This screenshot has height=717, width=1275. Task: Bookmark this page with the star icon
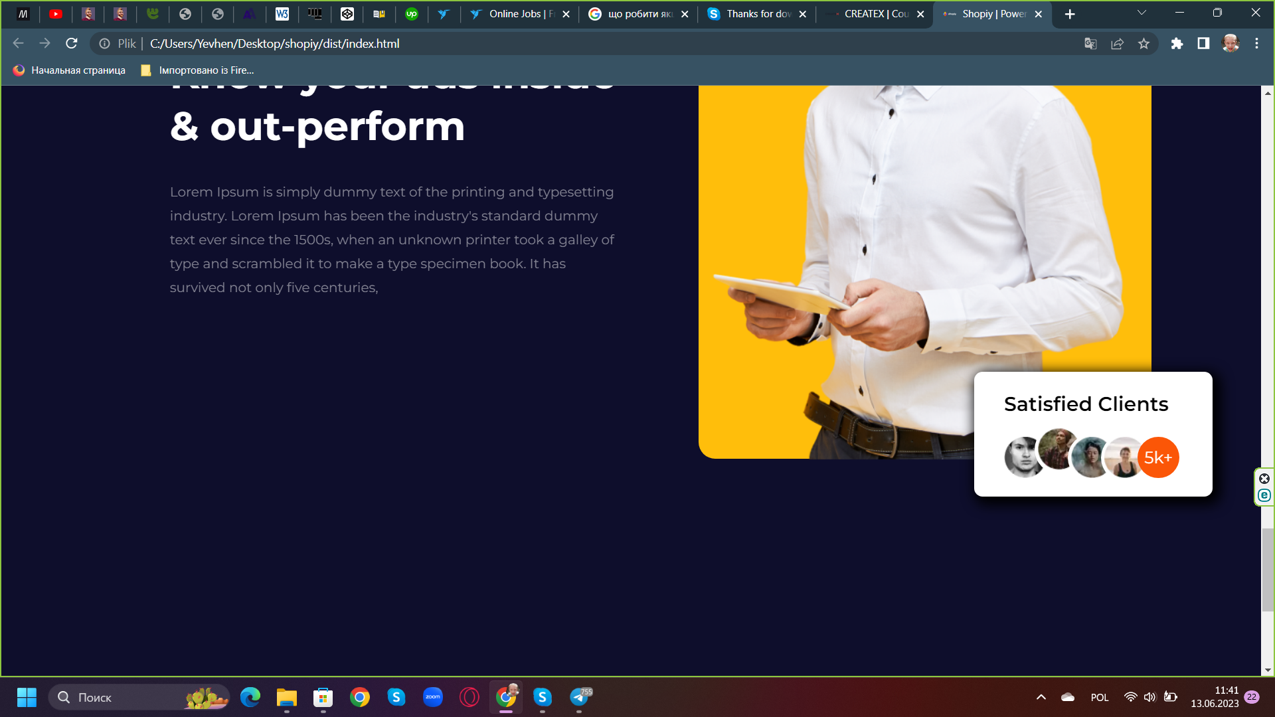click(1144, 44)
